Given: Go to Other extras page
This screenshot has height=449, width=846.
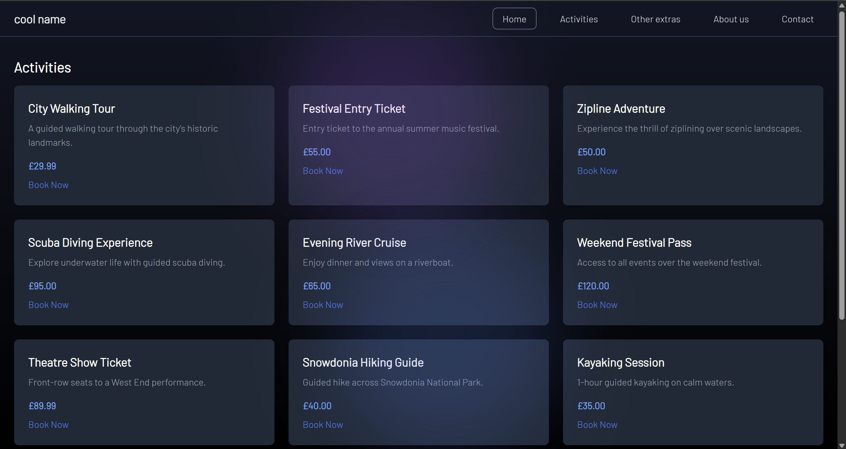Looking at the screenshot, I should (x=655, y=19).
